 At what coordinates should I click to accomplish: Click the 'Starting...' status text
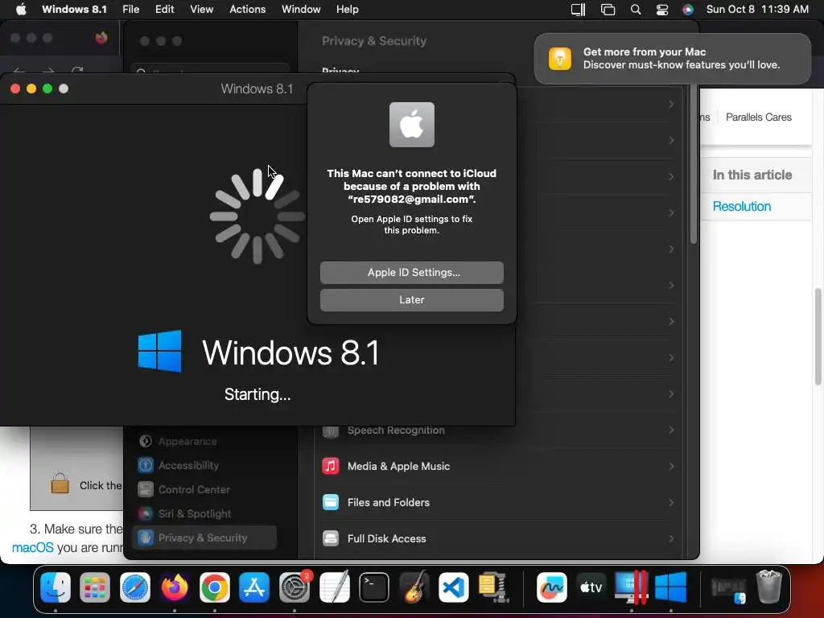(257, 394)
